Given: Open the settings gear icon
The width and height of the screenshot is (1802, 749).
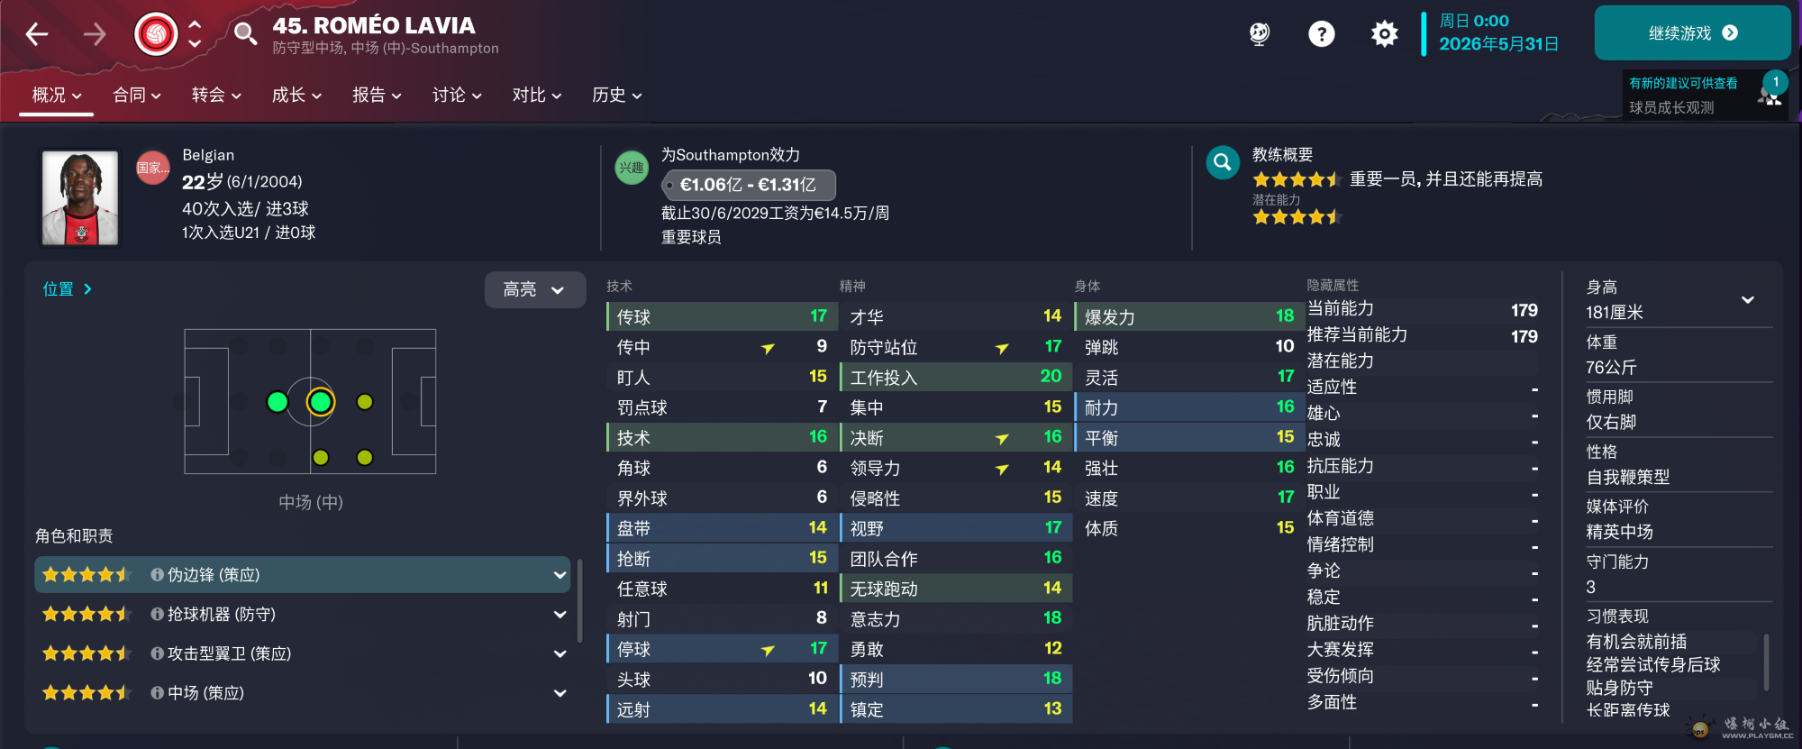Looking at the screenshot, I should (1384, 34).
